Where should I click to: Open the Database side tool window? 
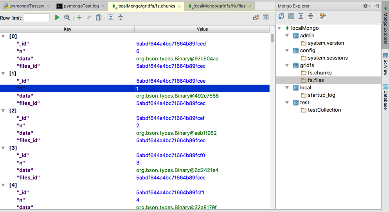385,97
